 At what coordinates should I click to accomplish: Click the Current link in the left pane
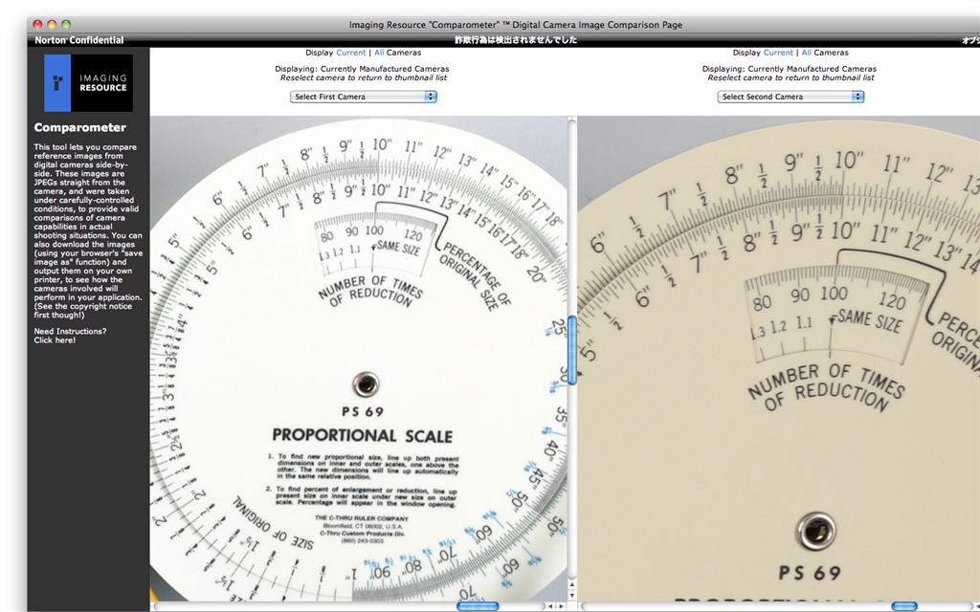coord(350,53)
